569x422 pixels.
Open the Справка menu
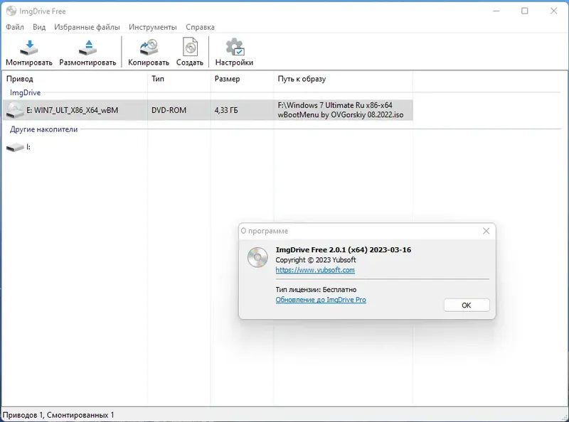click(200, 27)
